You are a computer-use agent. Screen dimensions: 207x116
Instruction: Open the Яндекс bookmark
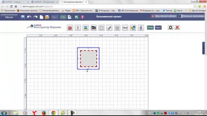point(66,11)
